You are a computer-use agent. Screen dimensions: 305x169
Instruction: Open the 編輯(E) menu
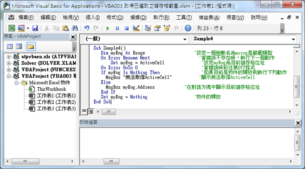[48, 17]
